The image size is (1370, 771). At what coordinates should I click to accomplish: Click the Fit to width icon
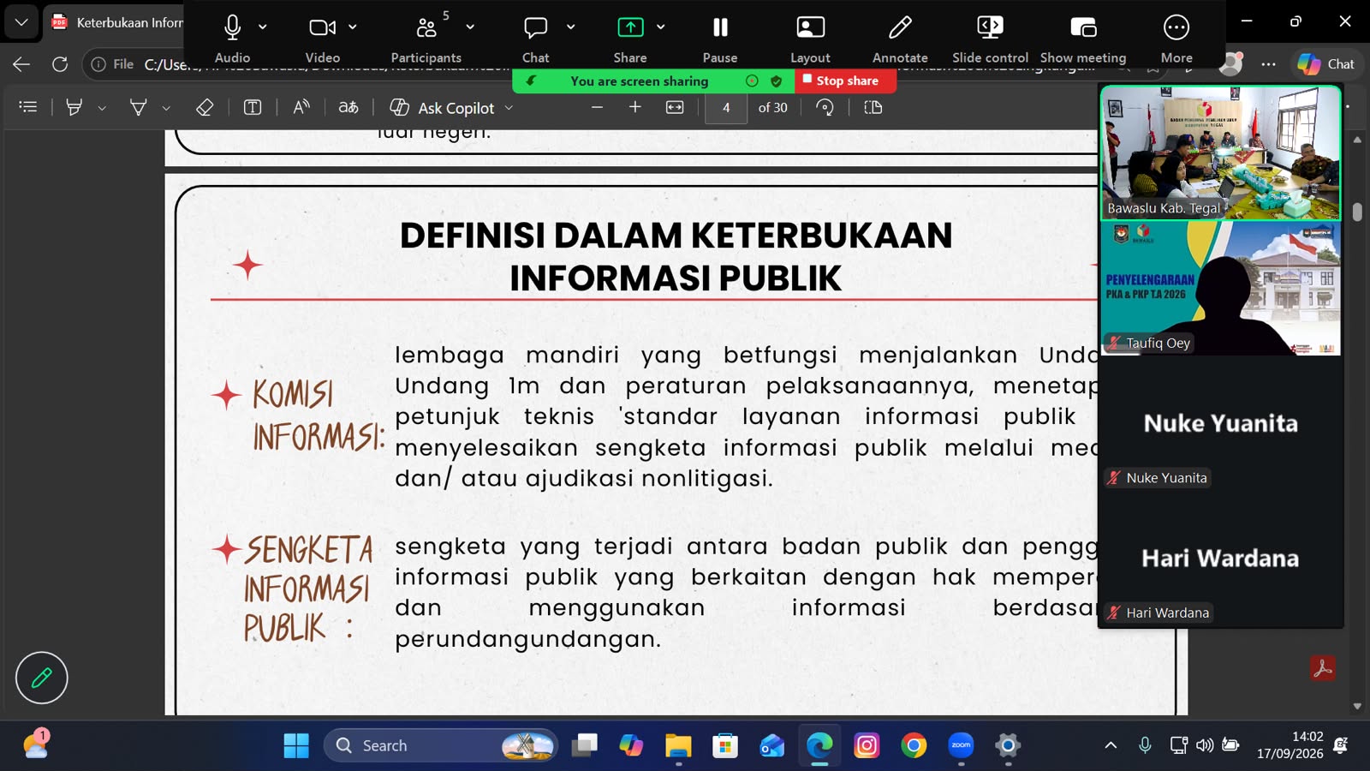point(676,107)
